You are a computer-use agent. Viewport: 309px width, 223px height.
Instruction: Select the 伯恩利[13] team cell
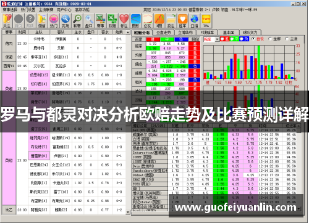tap(39, 75)
